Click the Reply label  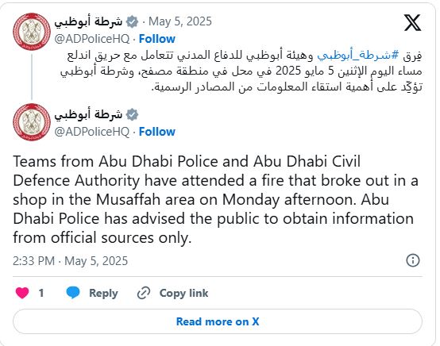pyautogui.click(x=103, y=294)
